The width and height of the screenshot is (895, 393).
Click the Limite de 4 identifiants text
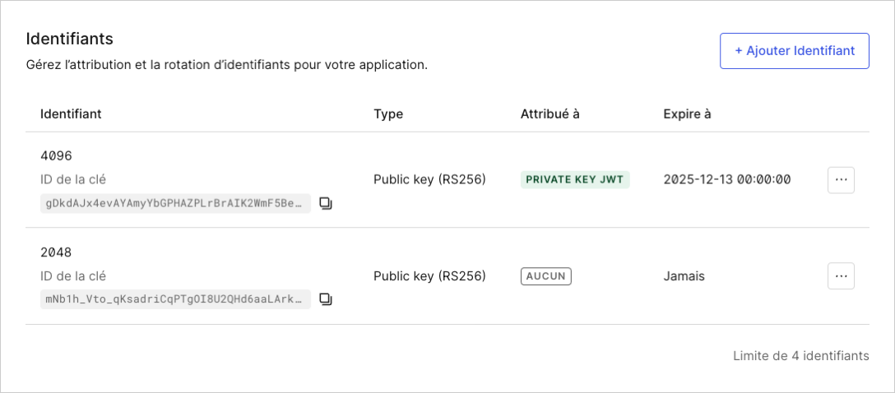[801, 356]
